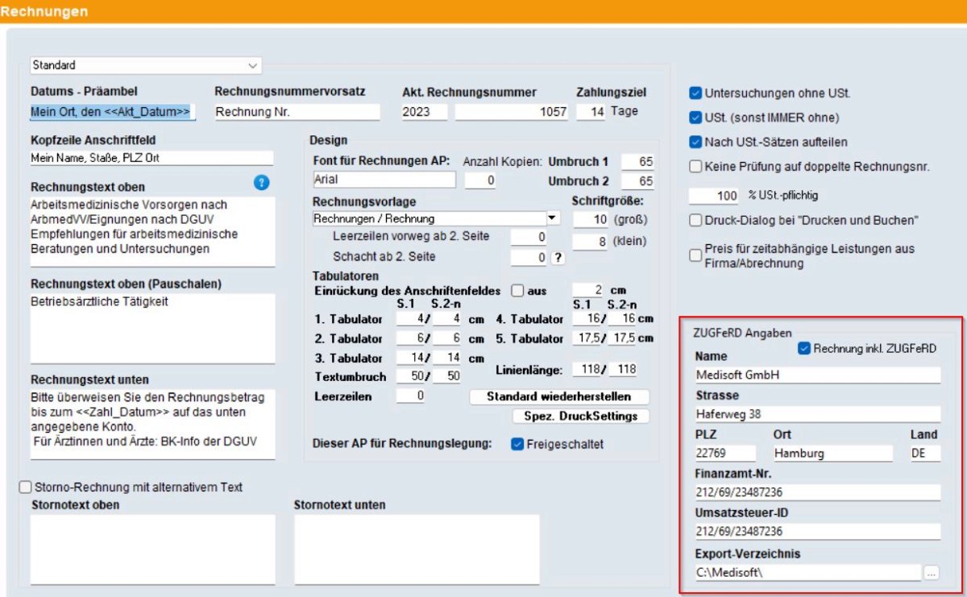Expand the Rechnungsvorlage dropdown list
967x597 pixels.
tap(552, 218)
